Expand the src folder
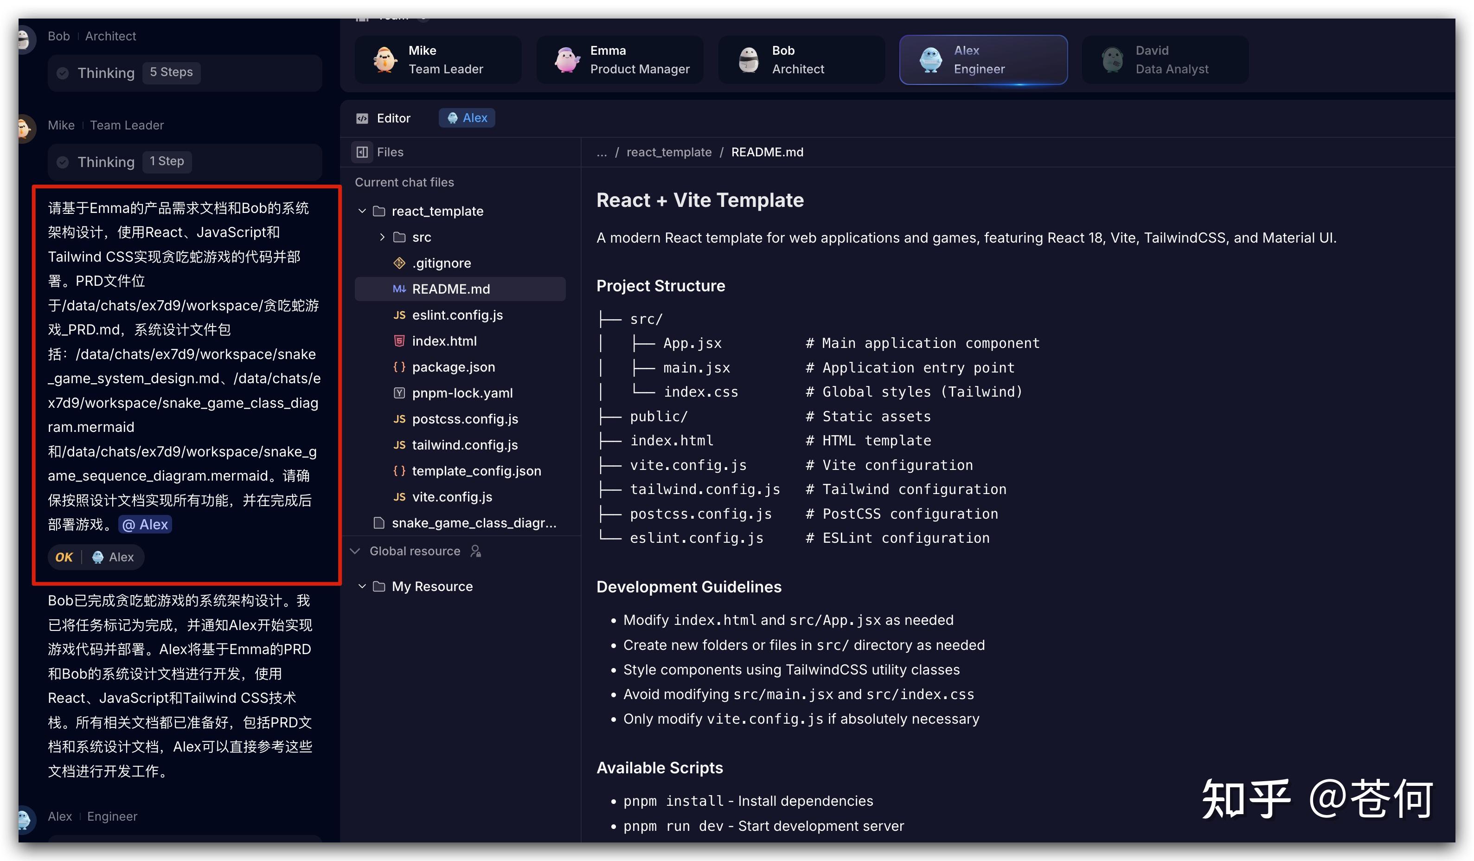This screenshot has height=861, width=1474. pos(382,237)
